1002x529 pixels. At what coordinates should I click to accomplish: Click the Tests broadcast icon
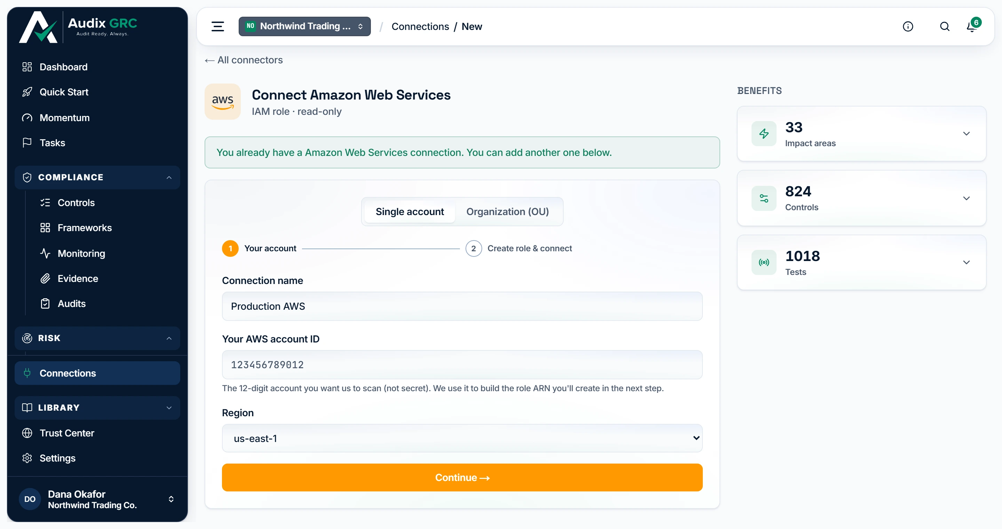click(764, 262)
